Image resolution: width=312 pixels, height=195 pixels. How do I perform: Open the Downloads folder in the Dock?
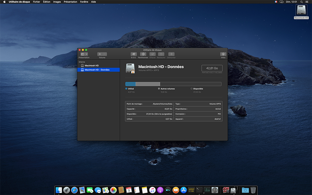click(245, 190)
